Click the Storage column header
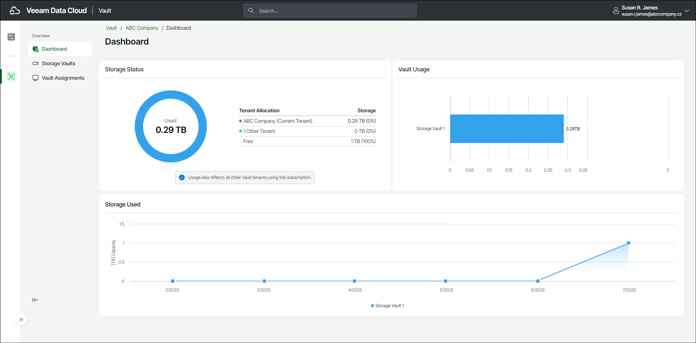The width and height of the screenshot is (696, 343). coord(367,110)
